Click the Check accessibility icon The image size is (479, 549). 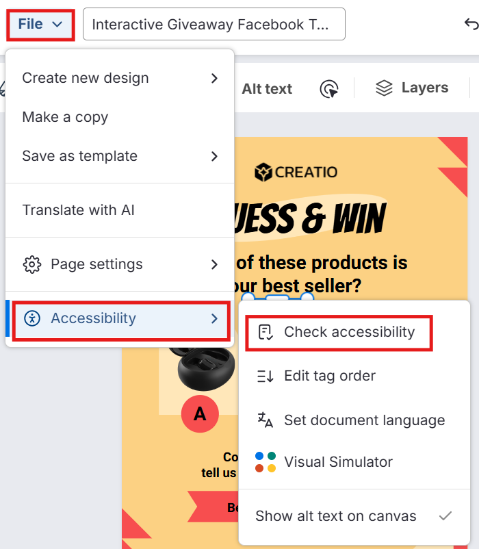point(265,333)
